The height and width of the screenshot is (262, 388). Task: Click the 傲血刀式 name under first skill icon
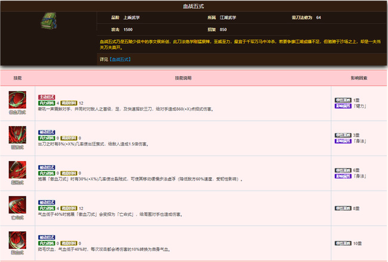17,112
